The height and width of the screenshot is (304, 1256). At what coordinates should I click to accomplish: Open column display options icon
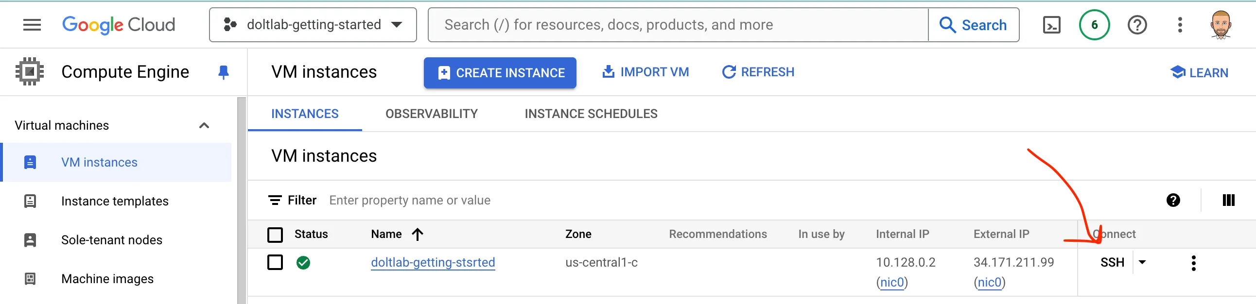tap(1228, 200)
